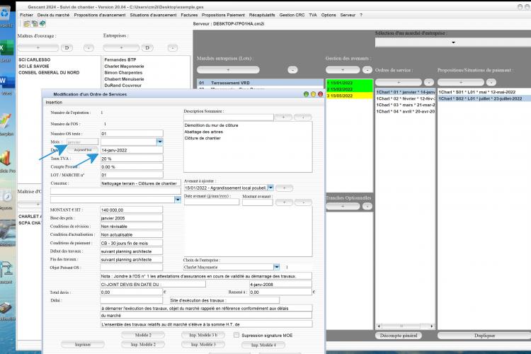Click the Date avenant input field
Viewport: 531px width, 354px height.
coord(212,202)
